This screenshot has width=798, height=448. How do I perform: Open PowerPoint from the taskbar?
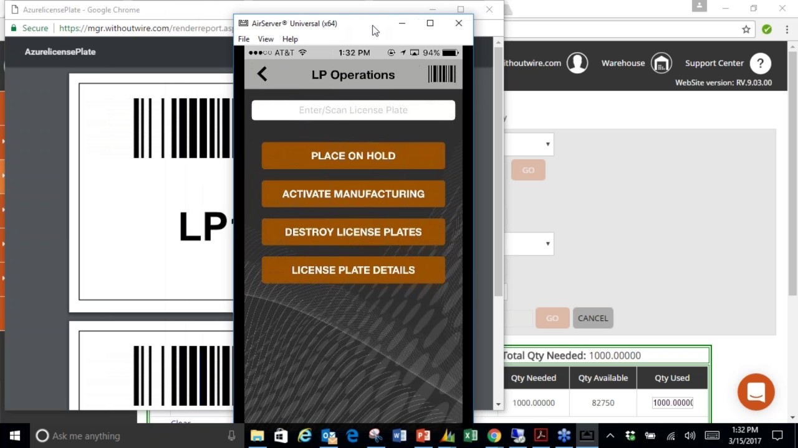click(x=423, y=436)
